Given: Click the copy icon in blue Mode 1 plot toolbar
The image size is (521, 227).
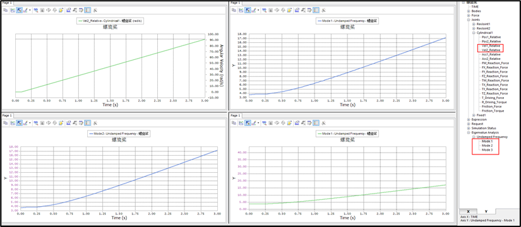Looking at the screenshot, I should pyautogui.click(x=234, y=10).
